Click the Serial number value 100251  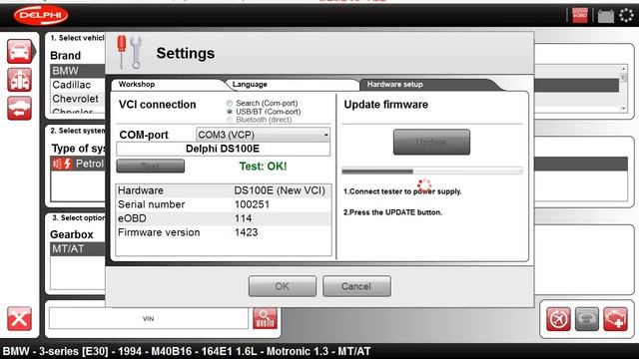pyautogui.click(x=252, y=204)
